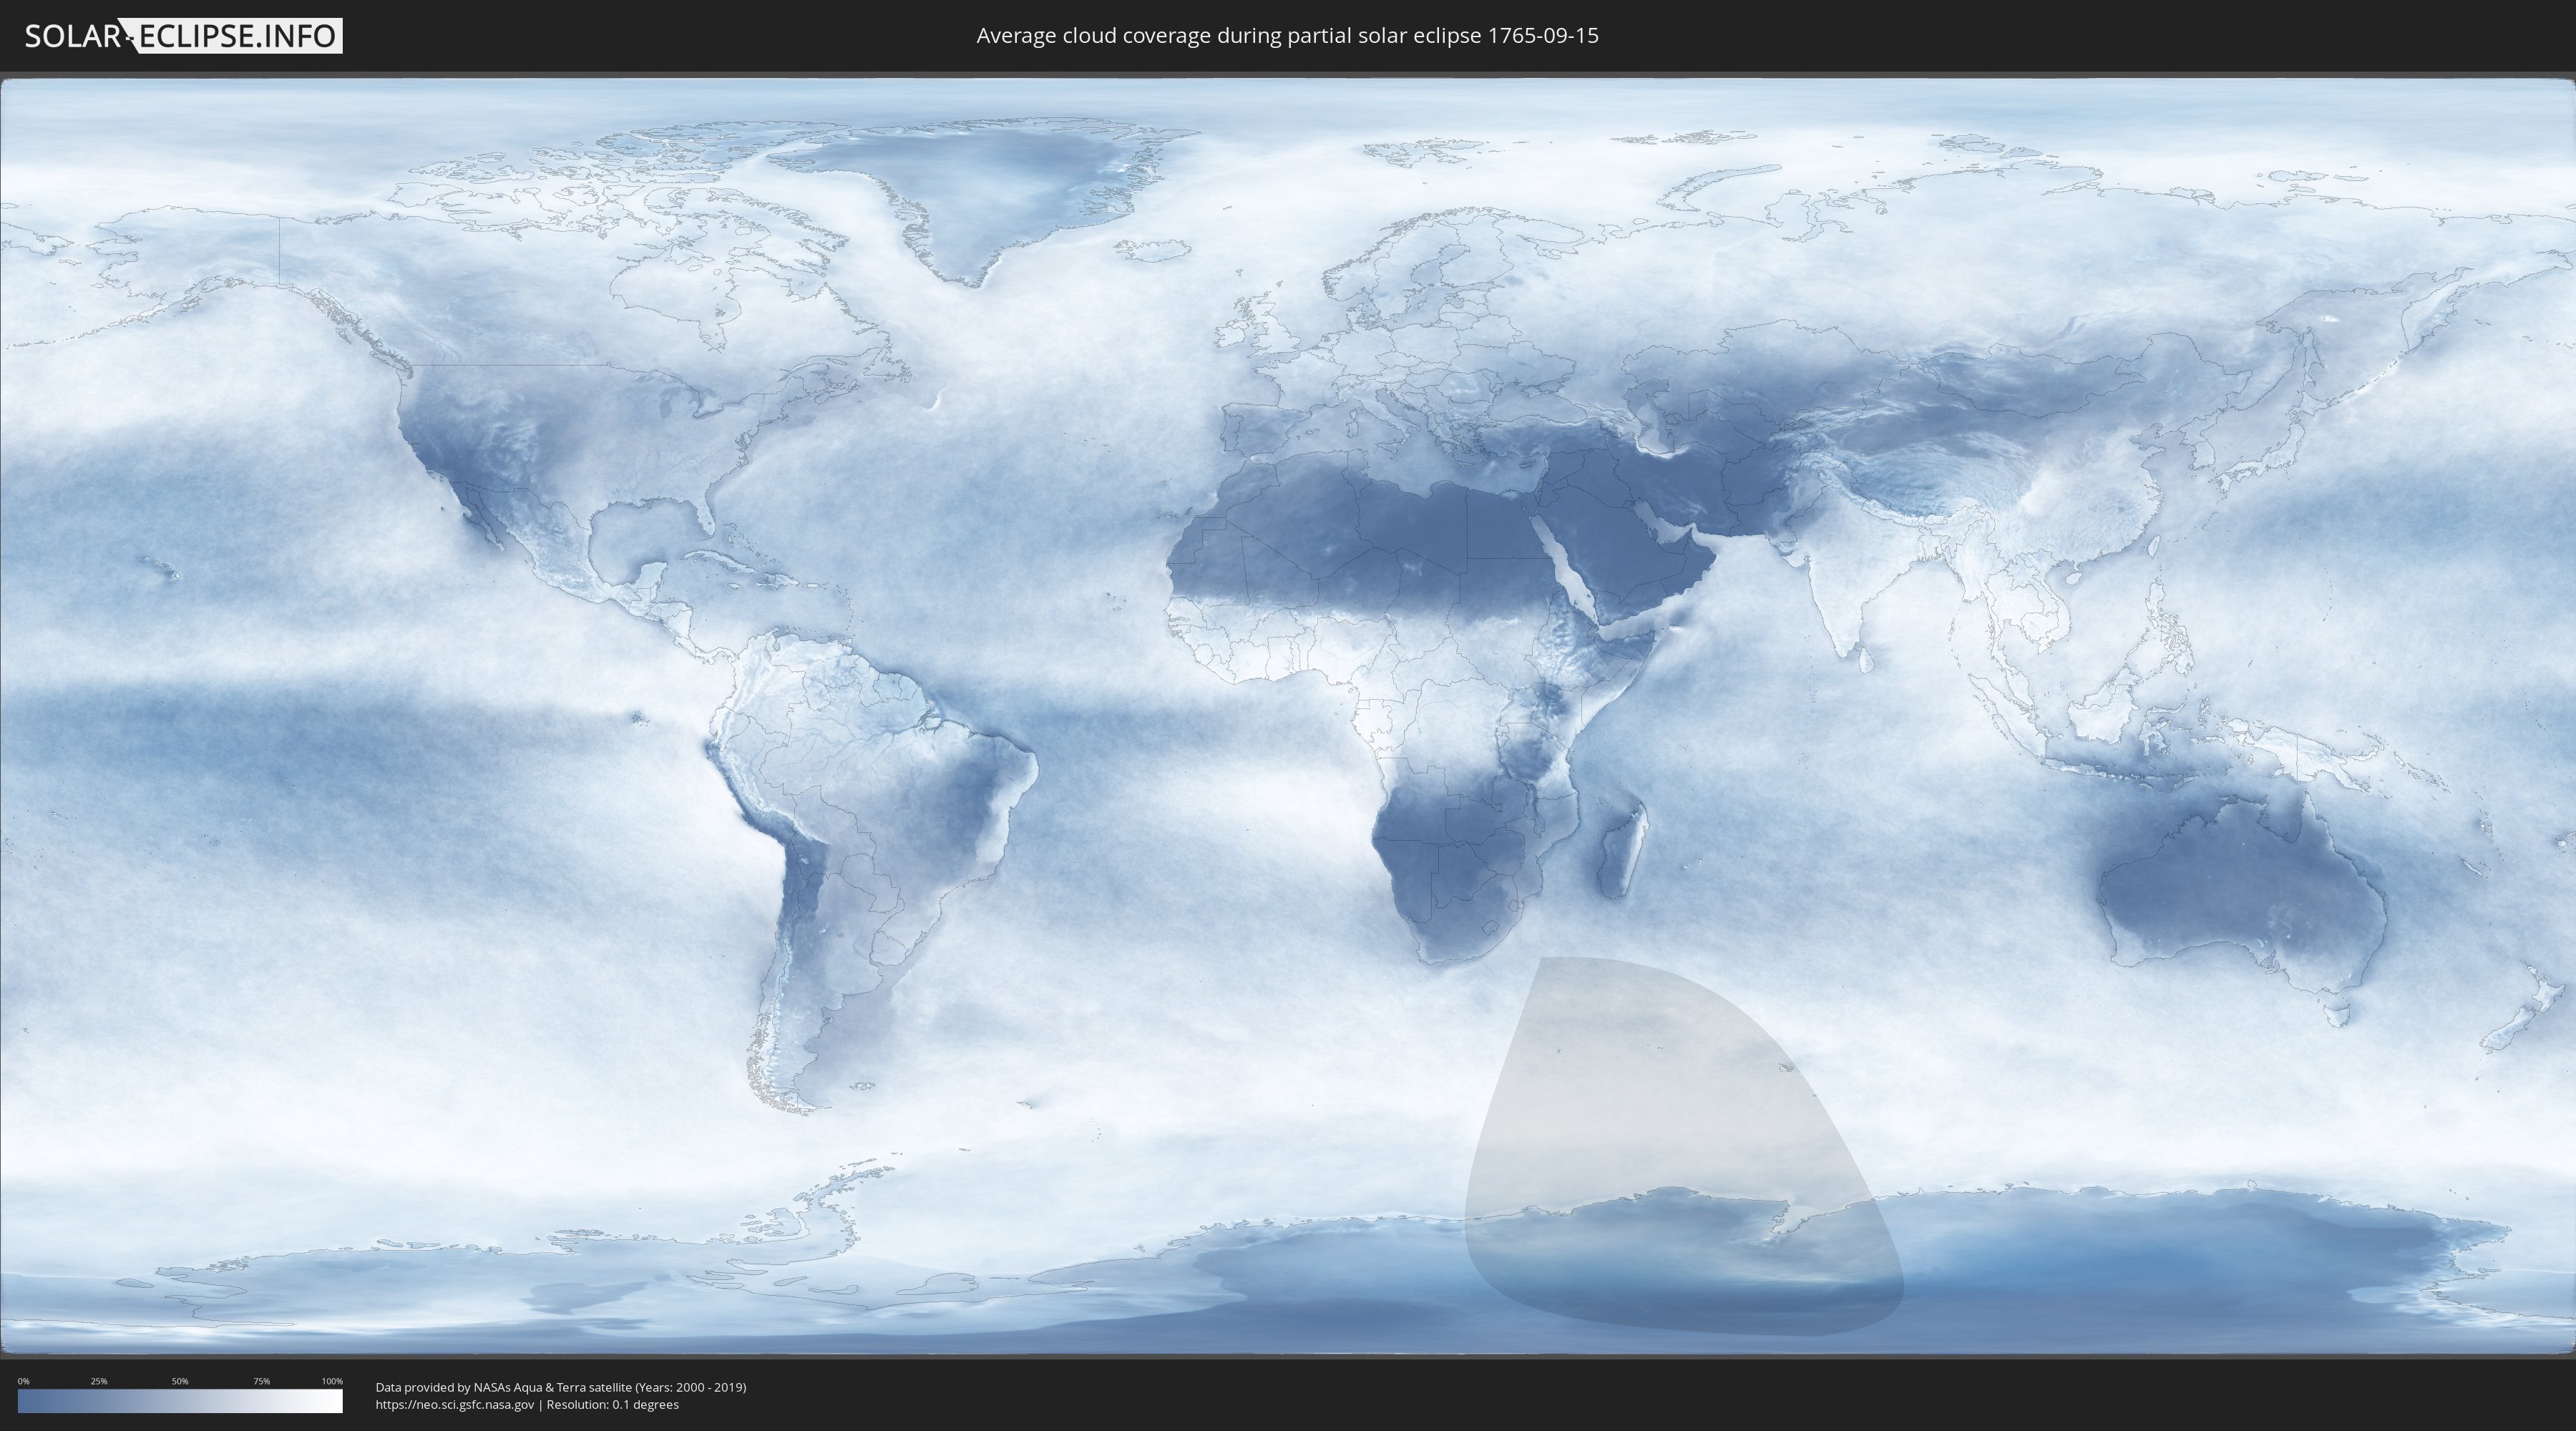Click the NASA Aqua & Terra data credit
This screenshot has height=1431, width=2576.
(560, 1387)
